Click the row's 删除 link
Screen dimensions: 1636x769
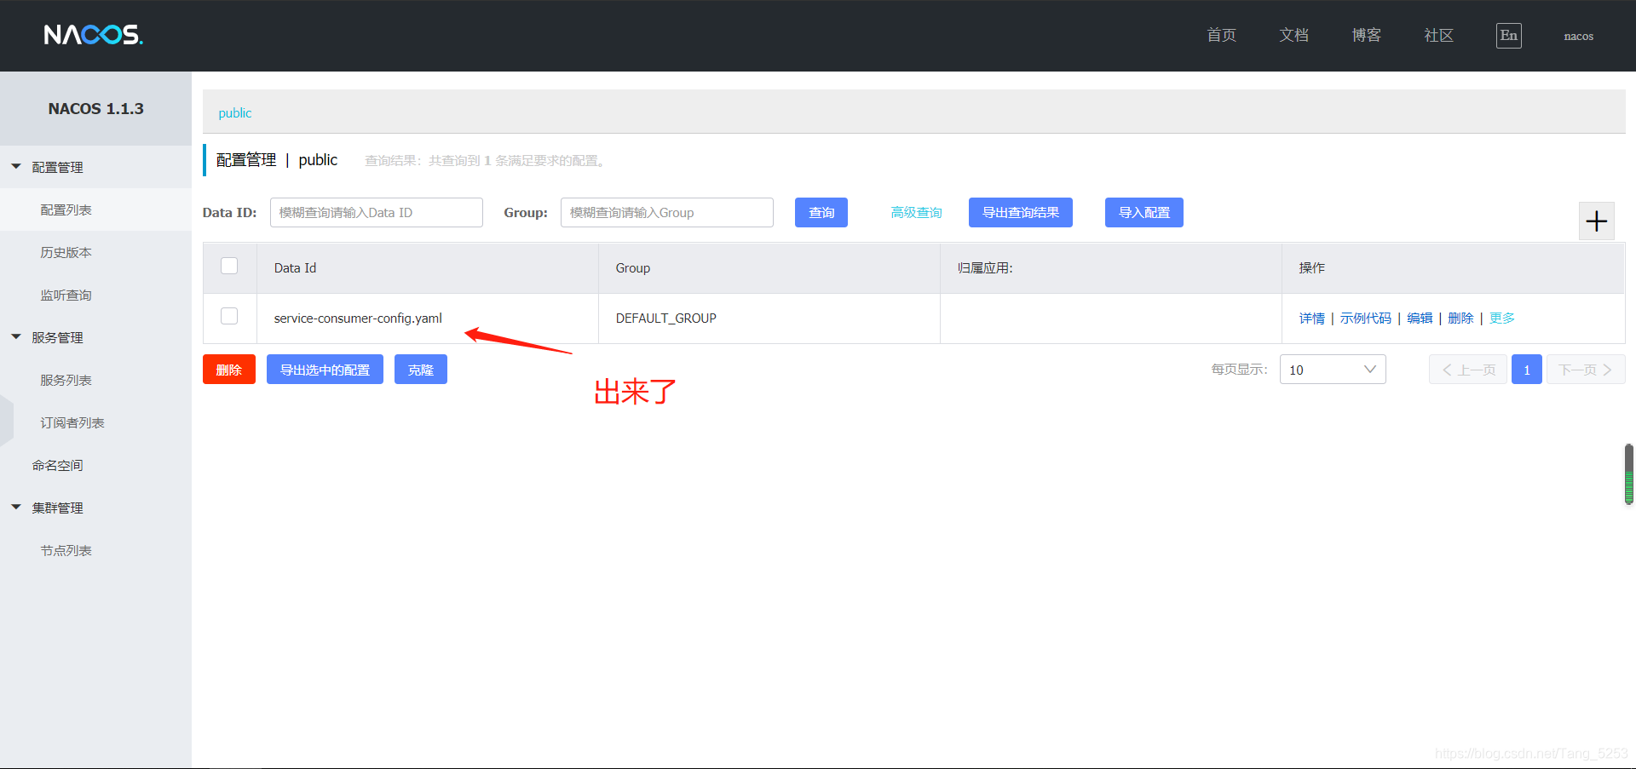pyautogui.click(x=1460, y=319)
